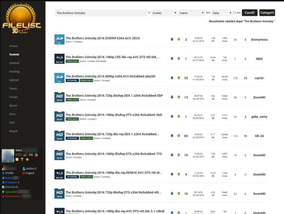Click the FileList 10 Years logo

coord(22,18)
